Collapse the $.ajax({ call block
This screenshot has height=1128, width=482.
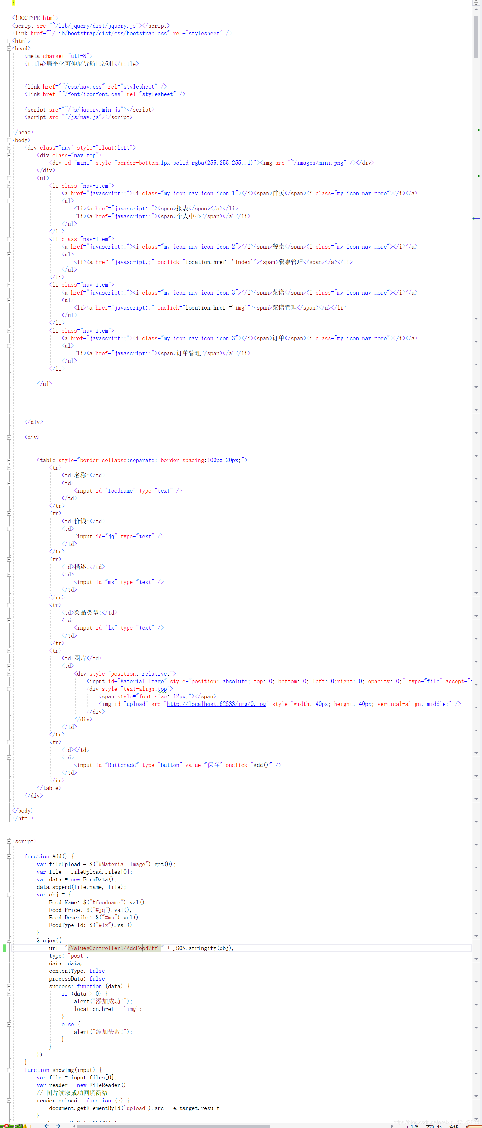point(9,941)
